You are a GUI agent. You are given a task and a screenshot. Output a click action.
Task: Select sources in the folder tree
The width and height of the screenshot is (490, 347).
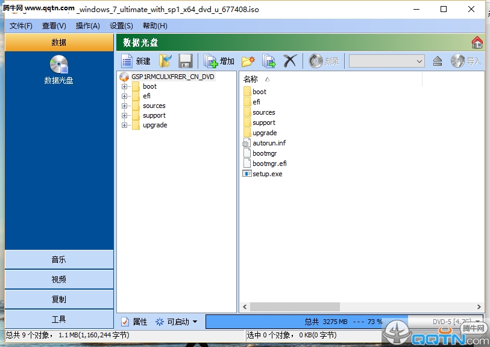click(x=154, y=106)
